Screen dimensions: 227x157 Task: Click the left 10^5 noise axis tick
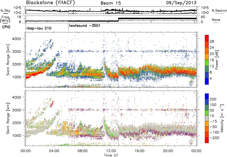tap(17, 8)
